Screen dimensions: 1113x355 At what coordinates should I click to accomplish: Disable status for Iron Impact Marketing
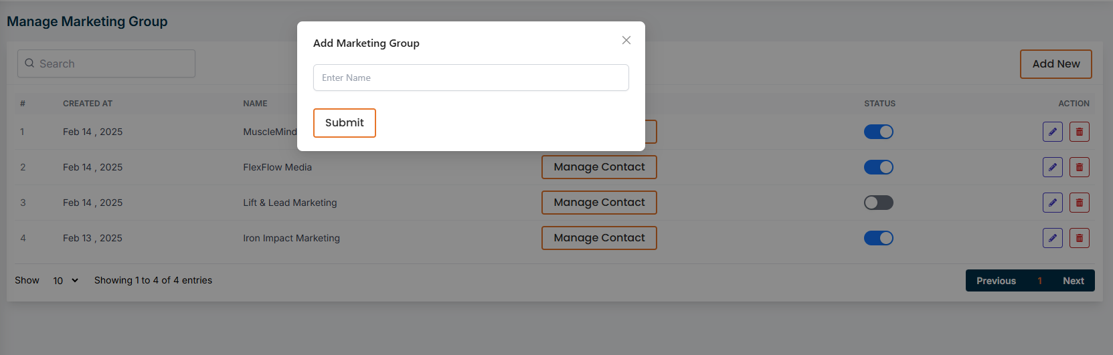[x=878, y=238]
